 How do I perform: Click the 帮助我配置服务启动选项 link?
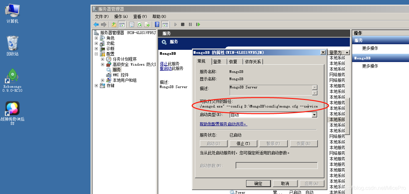(224, 124)
